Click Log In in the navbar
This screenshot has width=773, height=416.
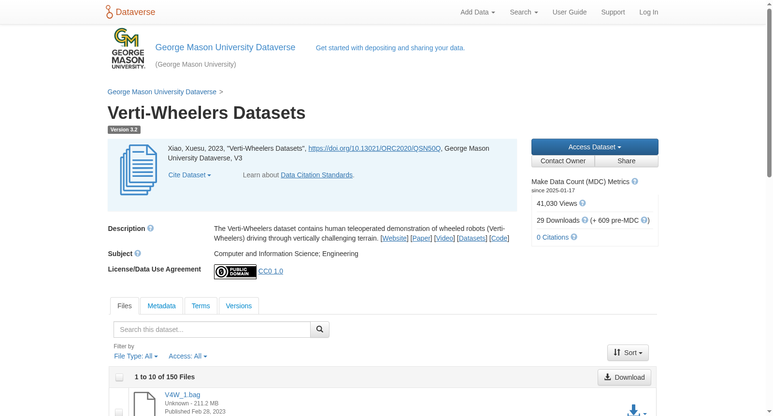[x=649, y=12]
